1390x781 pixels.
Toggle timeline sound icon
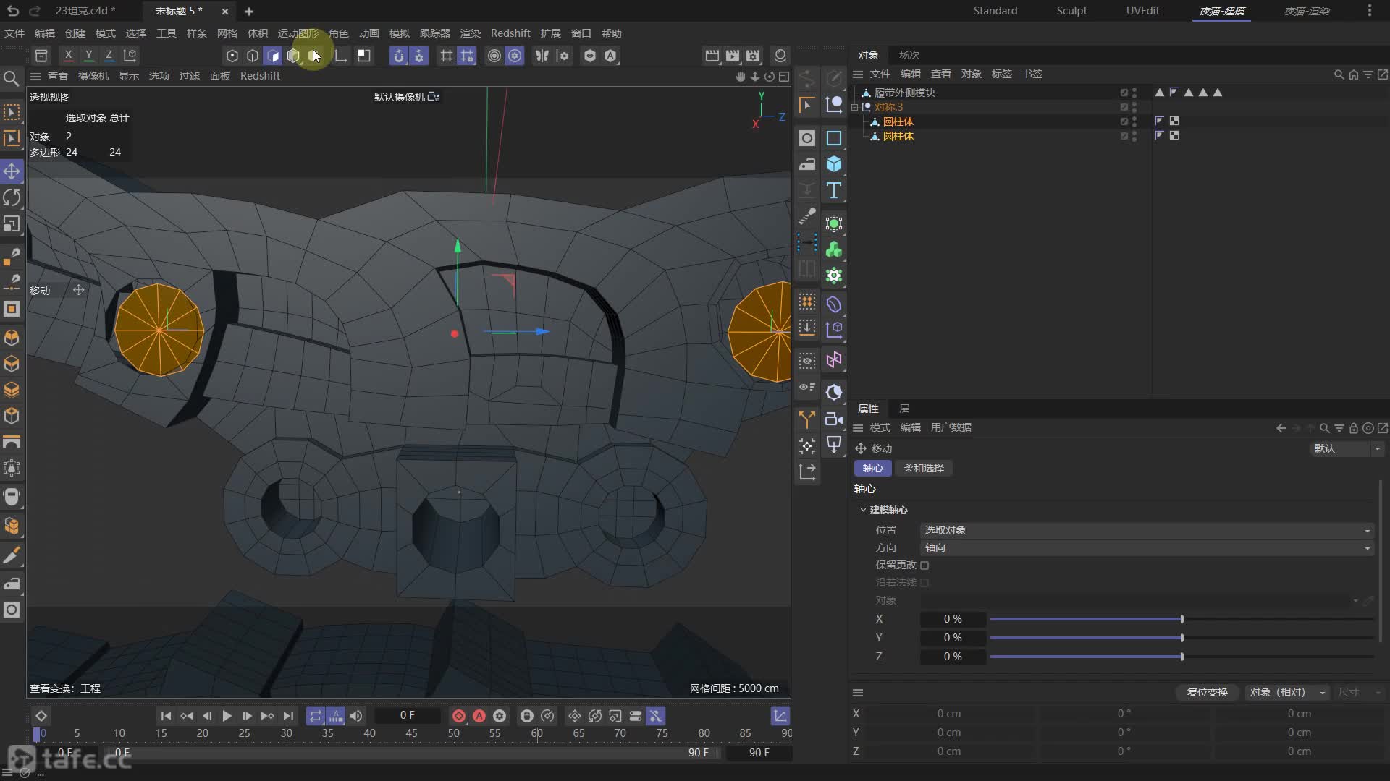(x=355, y=716)
